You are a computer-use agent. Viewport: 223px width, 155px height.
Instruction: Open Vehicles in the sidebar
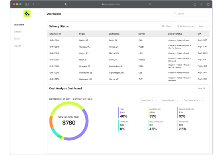[x=18, y=32]
